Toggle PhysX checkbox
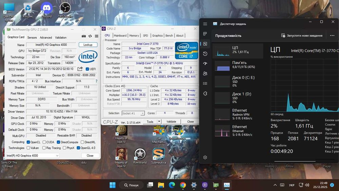Viewport: 339px width, 191px height. (64, 148)
